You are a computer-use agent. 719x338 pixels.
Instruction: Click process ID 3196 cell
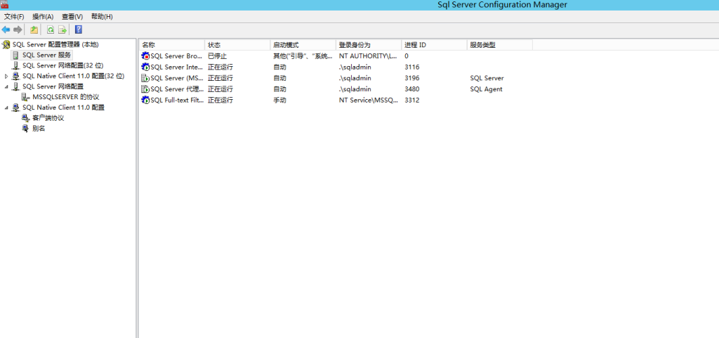(411, 78)
